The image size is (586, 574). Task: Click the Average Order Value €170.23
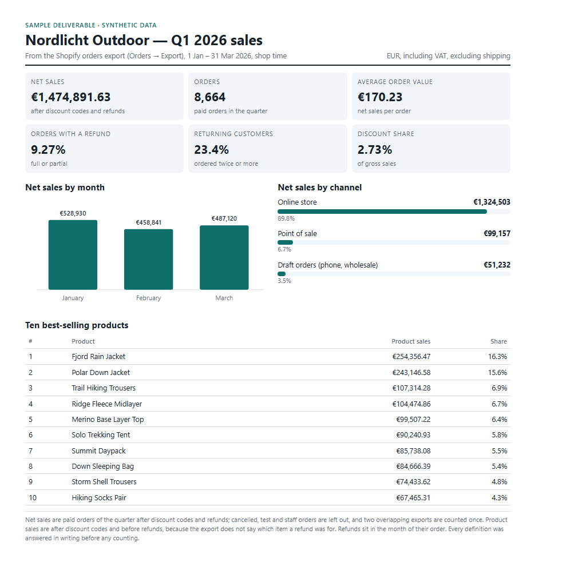click(x=380, y=97)
